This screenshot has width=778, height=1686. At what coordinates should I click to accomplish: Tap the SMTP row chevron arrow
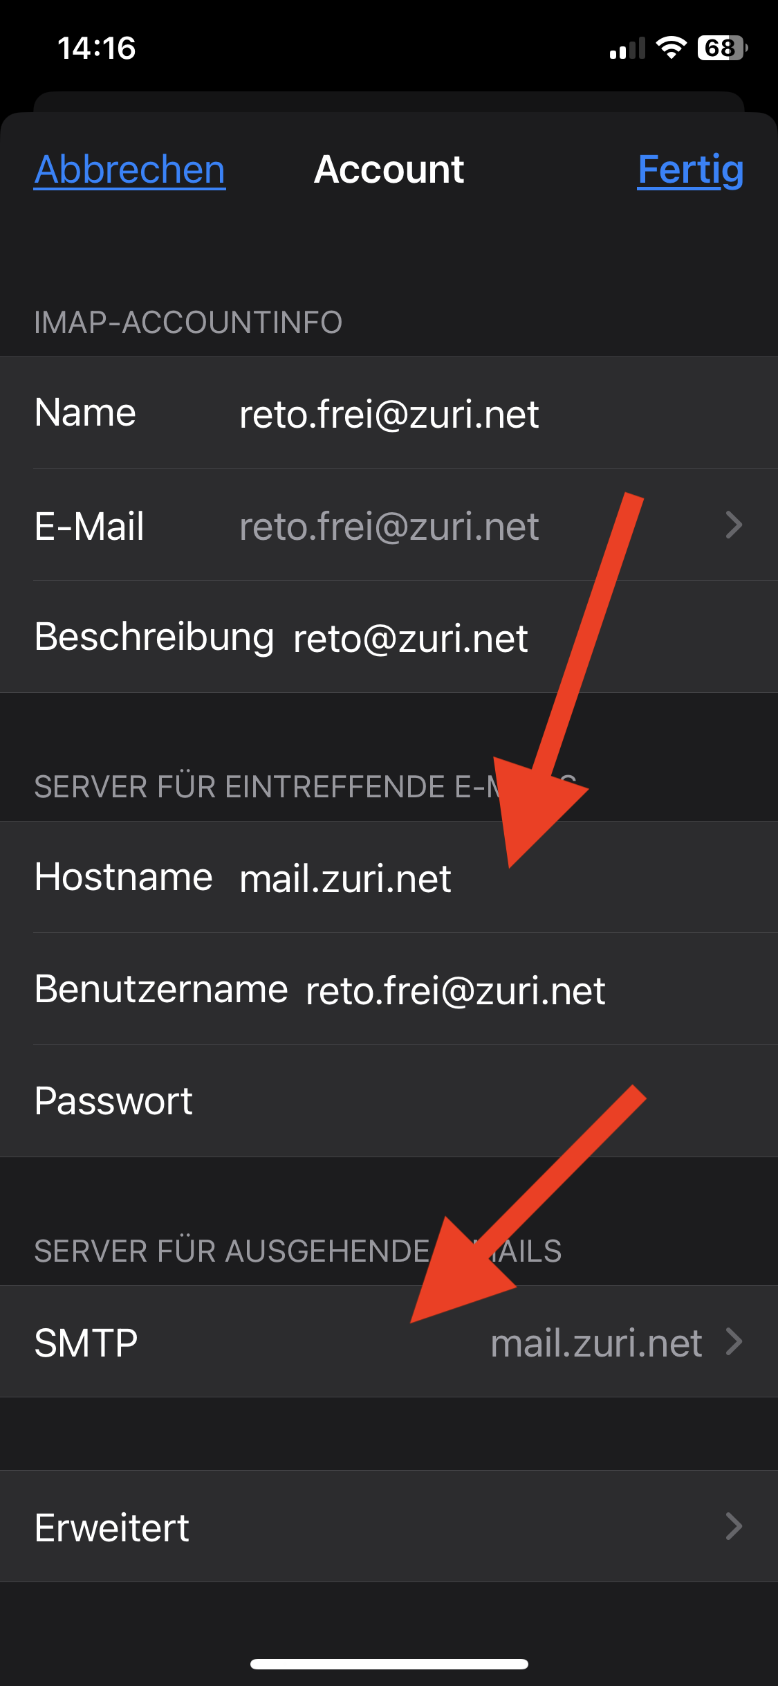(734, 1342)
